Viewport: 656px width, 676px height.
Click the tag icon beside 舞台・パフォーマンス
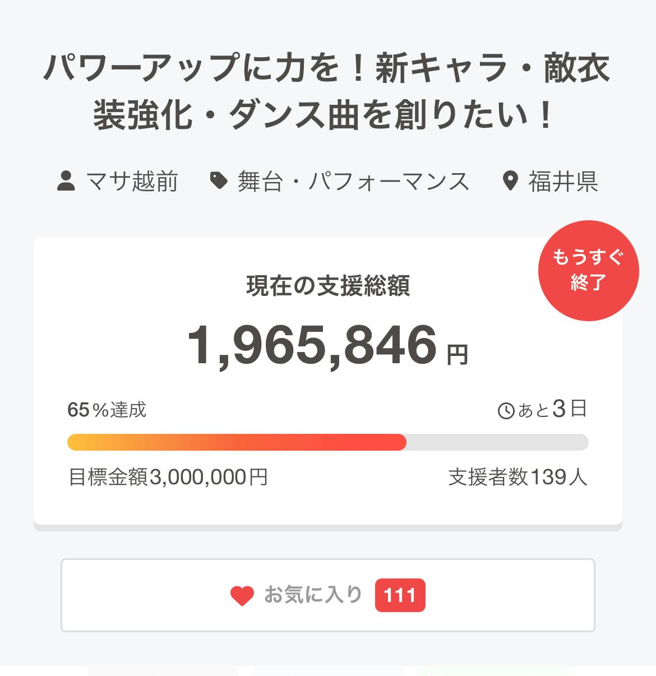click(x=219, y=180)
